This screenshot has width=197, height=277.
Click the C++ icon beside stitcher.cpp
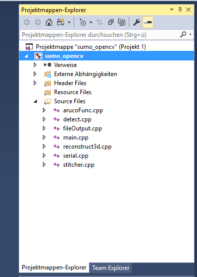pos(57,165)
